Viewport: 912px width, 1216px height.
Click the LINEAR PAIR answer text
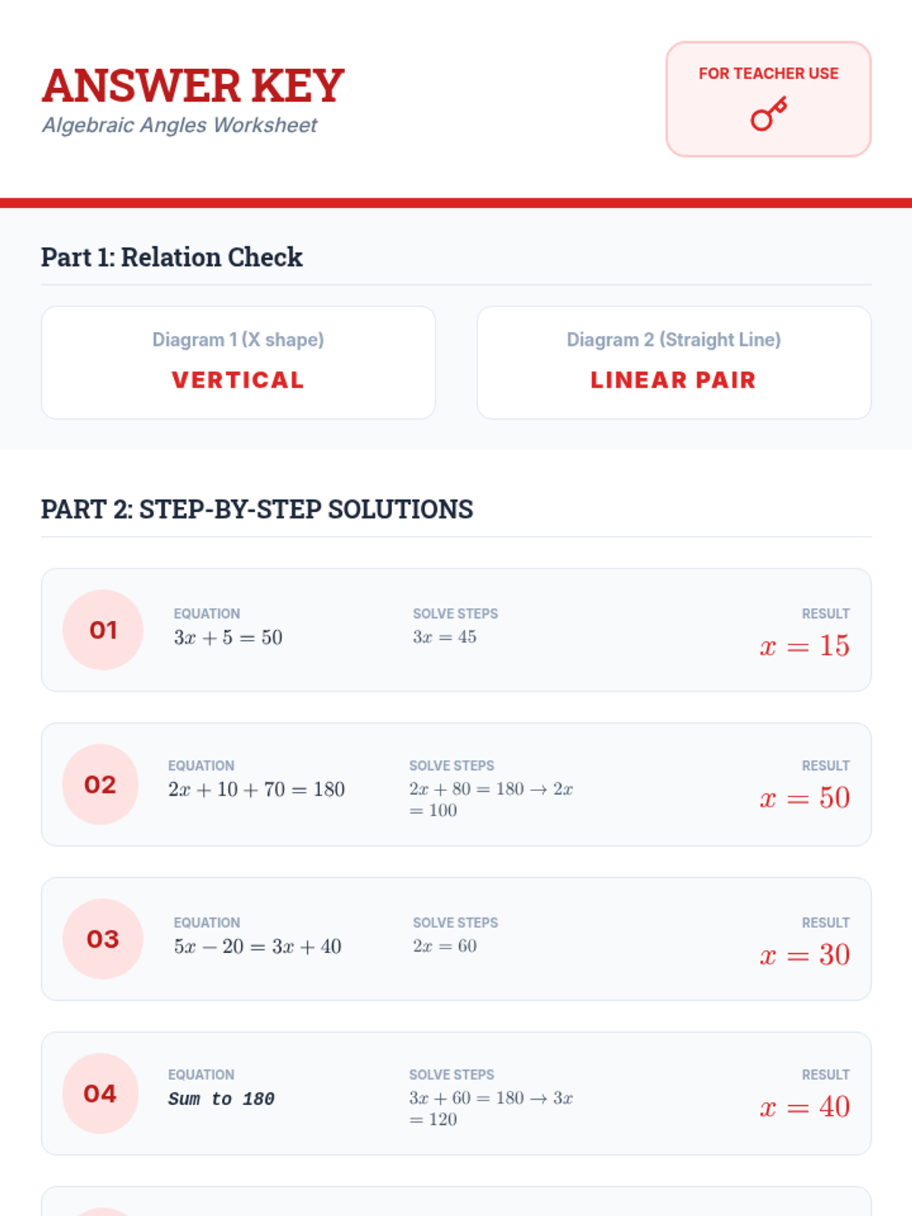point(673,380)
